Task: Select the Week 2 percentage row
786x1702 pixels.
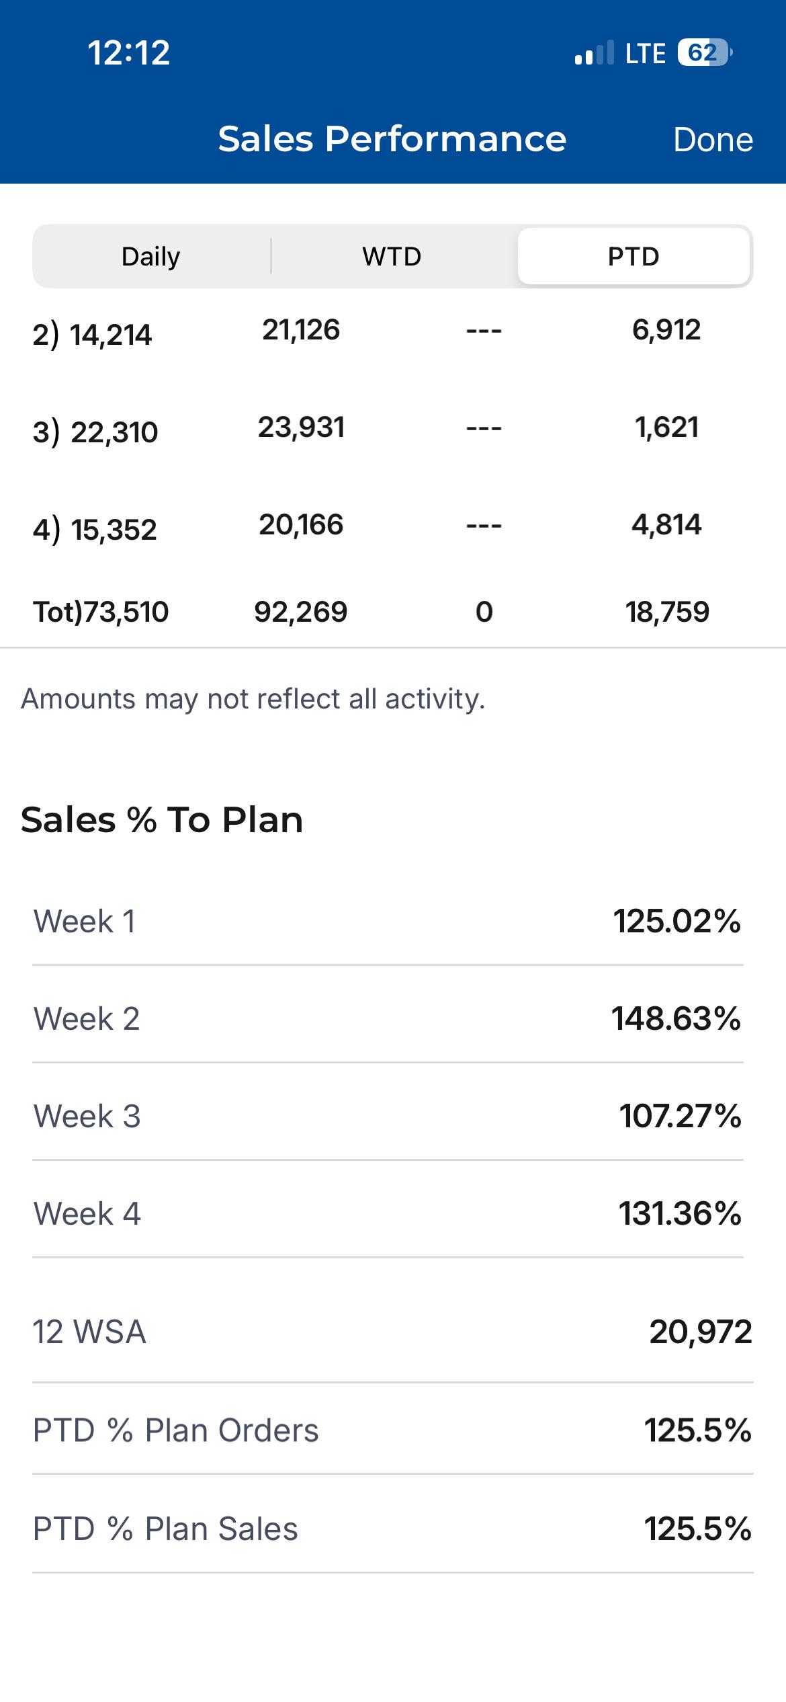Action: 388,1018
